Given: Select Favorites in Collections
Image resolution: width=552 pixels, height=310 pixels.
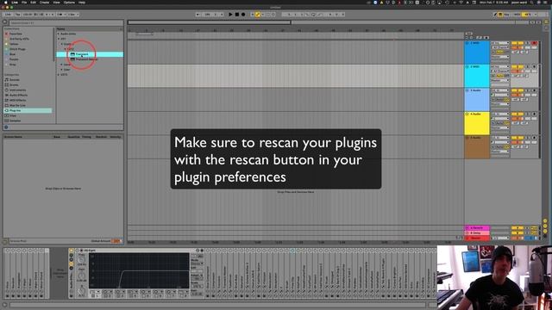Looking at the screenshot, I should 16,34.
